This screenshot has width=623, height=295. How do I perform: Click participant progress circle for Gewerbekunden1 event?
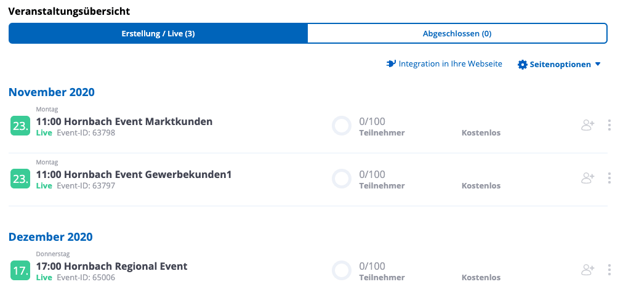click(342, 179)
